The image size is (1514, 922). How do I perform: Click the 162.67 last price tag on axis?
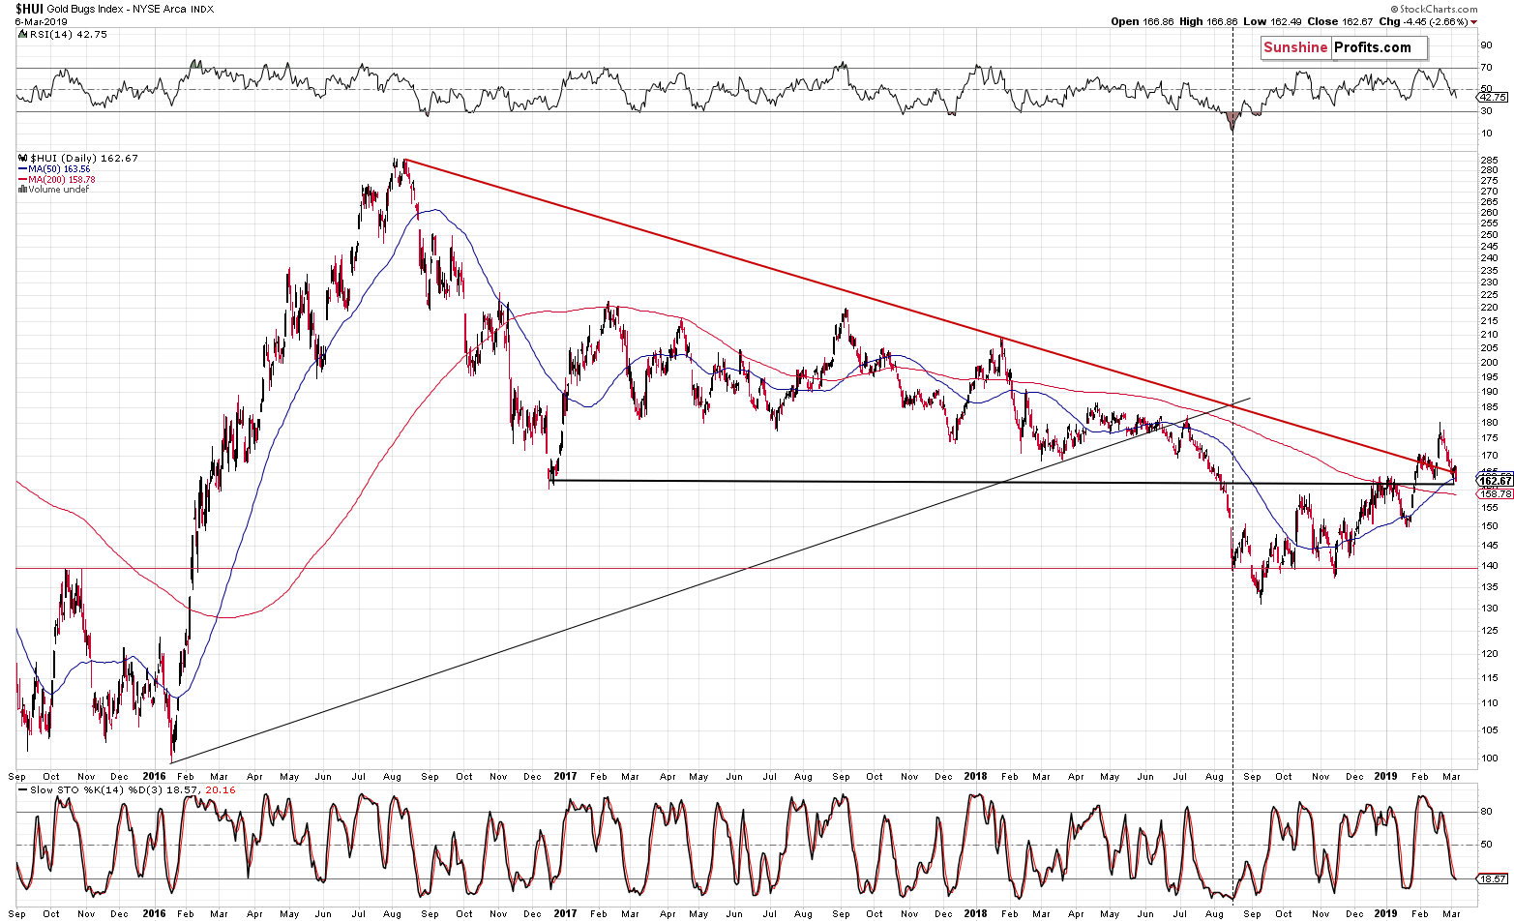pos(1496,481)
